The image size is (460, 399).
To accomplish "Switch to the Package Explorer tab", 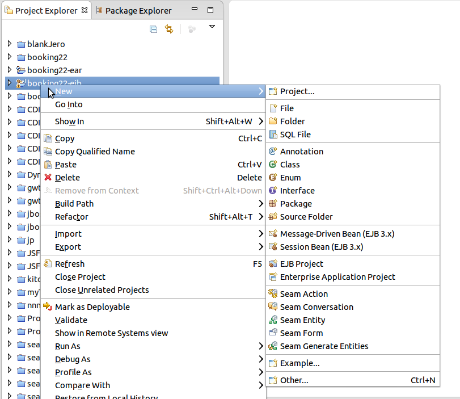I will coord(138,11).
